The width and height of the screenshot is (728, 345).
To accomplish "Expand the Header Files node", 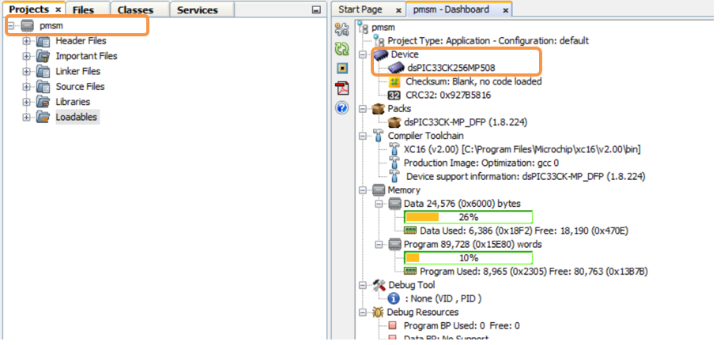I will [x=26, y=41].
